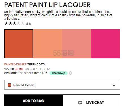Pick the salmon pink shade swatch

tap(77, 44)
